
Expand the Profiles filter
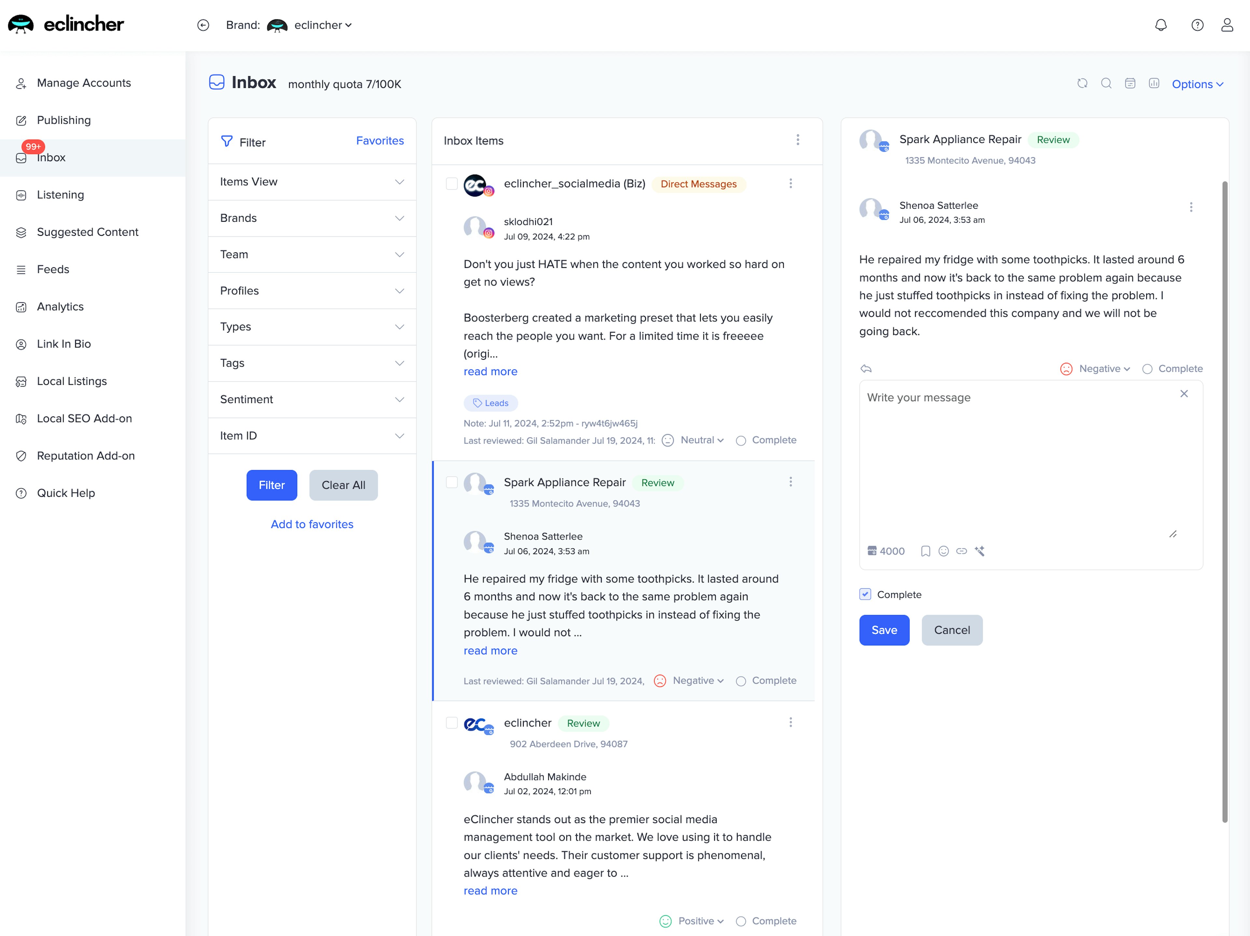312,290
